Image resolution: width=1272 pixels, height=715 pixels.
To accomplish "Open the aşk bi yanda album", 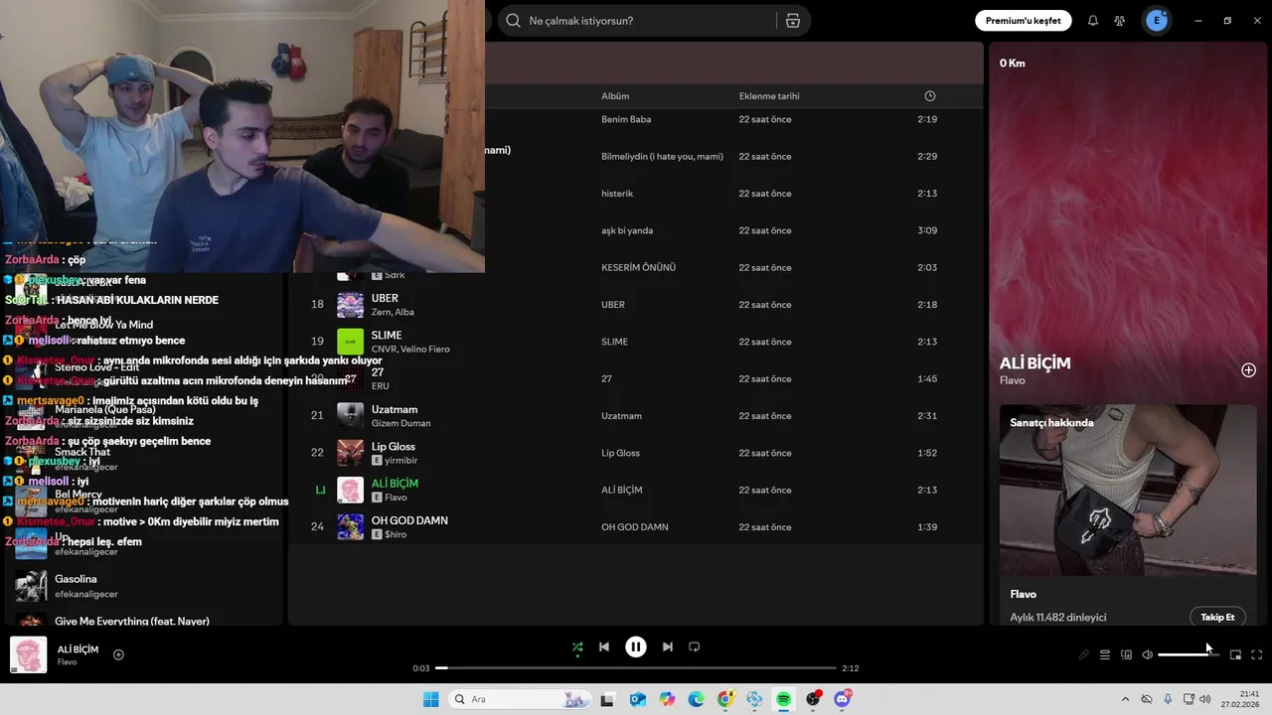I will pos(627,230).
